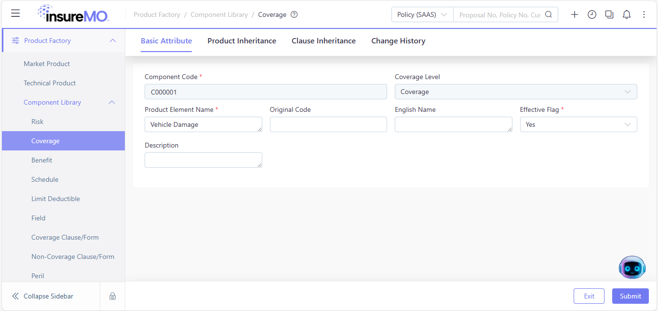Click the search magnifier icon
The height and width of the screenshot is (311, 658).
tap(549, 14)
